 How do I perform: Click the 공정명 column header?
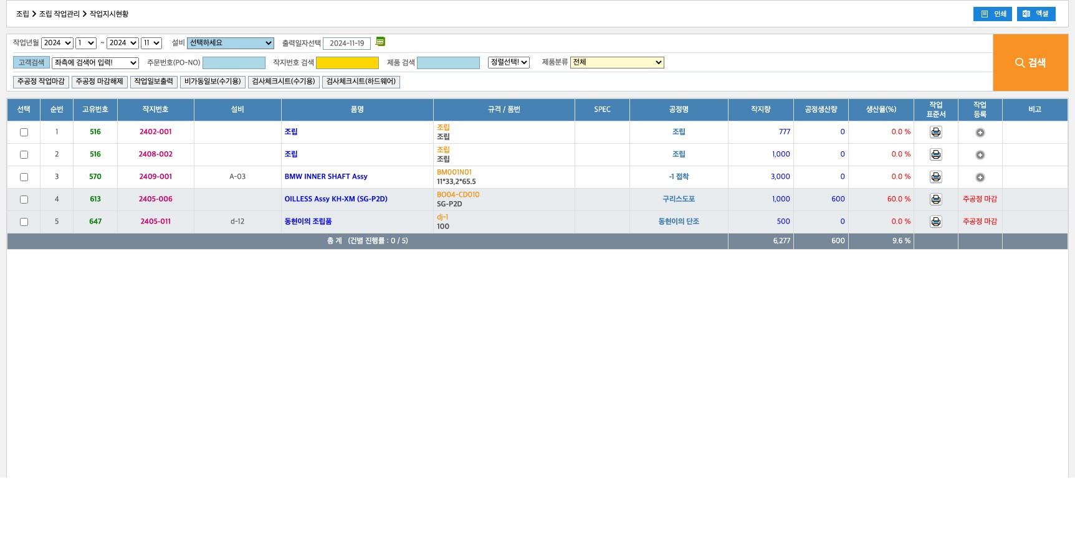[x=678, y=110]
